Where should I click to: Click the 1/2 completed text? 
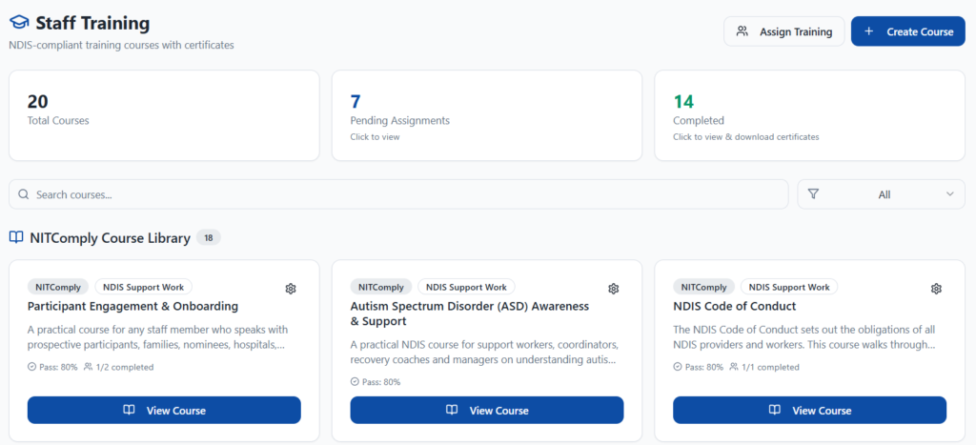point(125,367)
